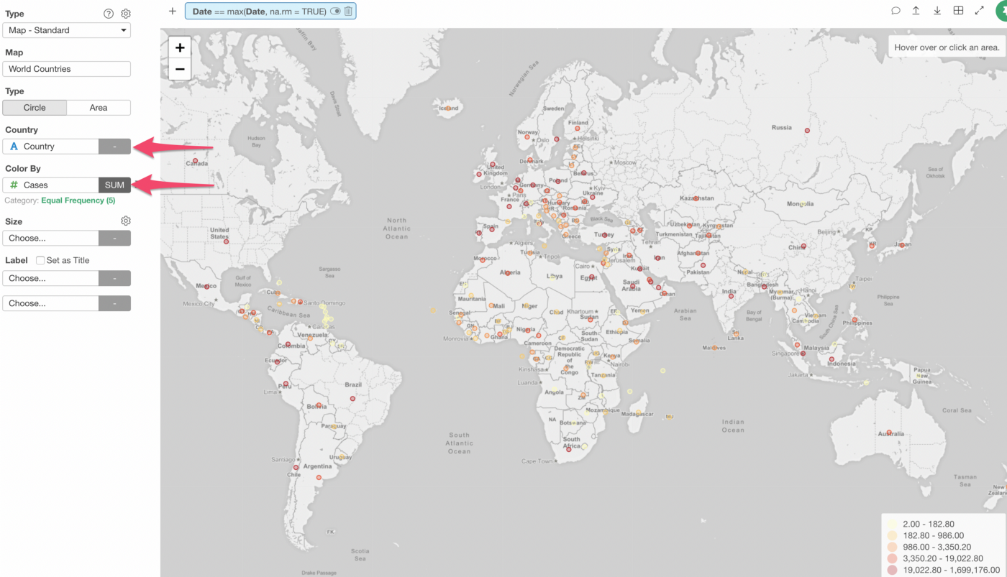The image size is (1007, 577).
Task: Click the upload/export arrow icon
Action: coord(916,11)
